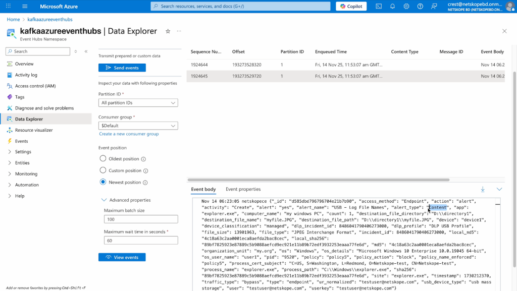Open the Azure portal app launcher grid
The height and width of the screenshot is (291, 517).
[8, 6]
